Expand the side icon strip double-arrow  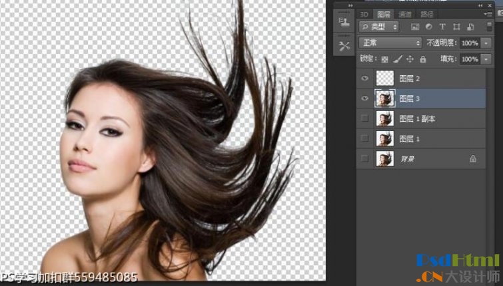point(350,5)
